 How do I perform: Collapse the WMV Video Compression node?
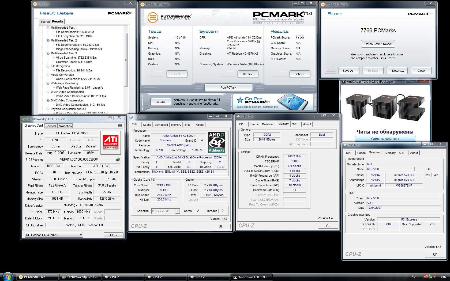click(48, 92)
